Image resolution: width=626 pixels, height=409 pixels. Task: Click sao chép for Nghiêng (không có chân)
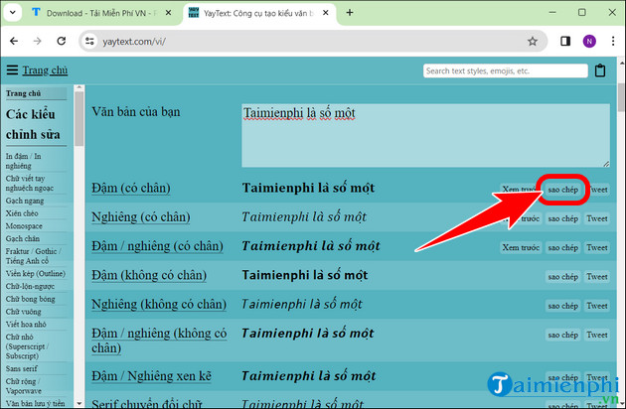(563, 306)
